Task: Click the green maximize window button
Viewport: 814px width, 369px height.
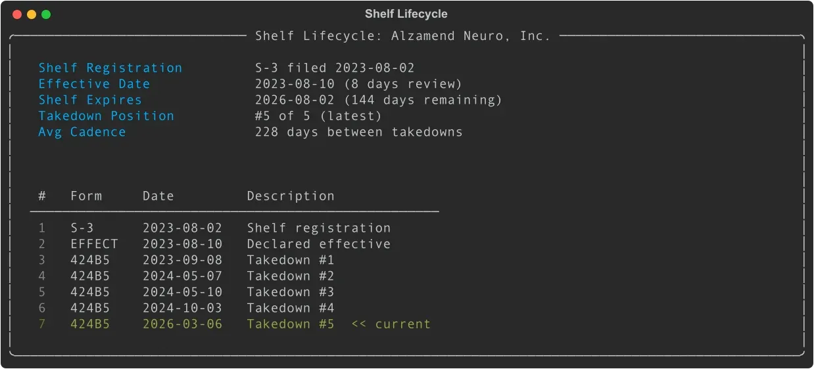Action: coord(46,14)
